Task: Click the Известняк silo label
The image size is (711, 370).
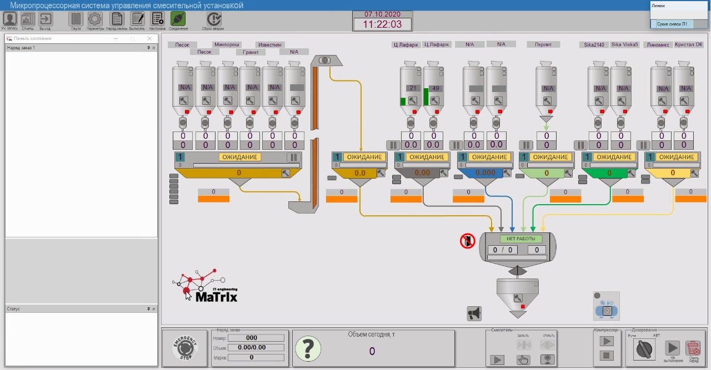Action: pos(271,44)
